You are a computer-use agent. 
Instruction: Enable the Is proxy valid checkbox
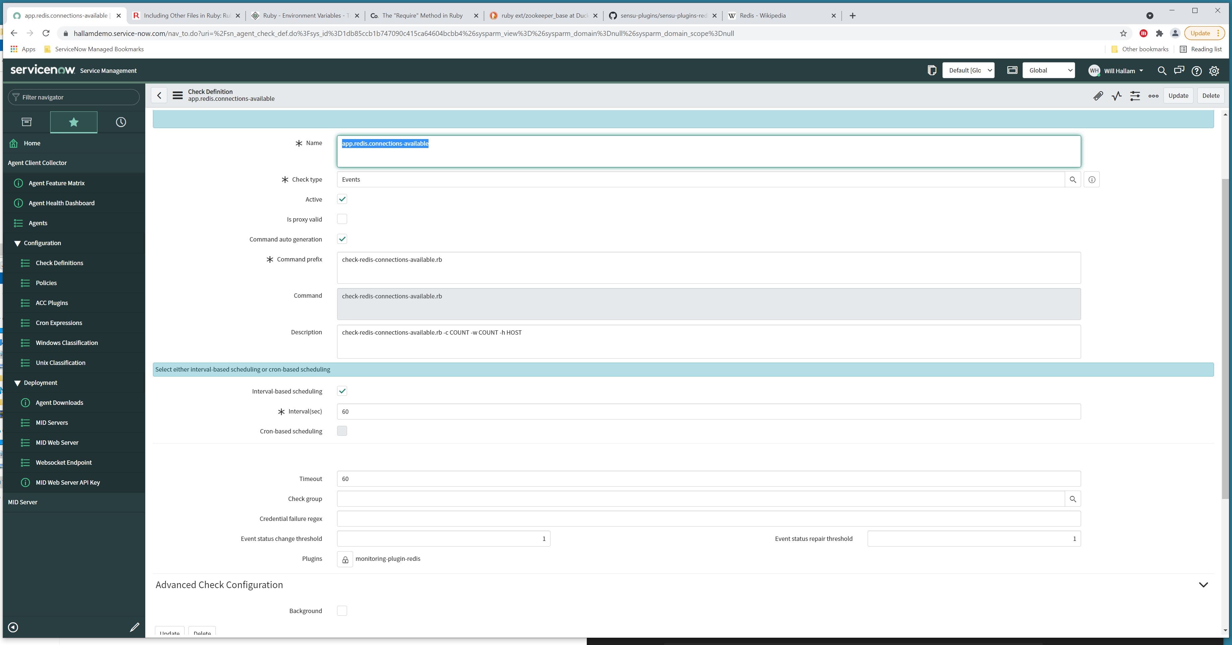341,219
